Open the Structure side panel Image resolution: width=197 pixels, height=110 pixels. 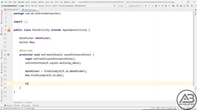pyautogui.click(x=2, y=81)
